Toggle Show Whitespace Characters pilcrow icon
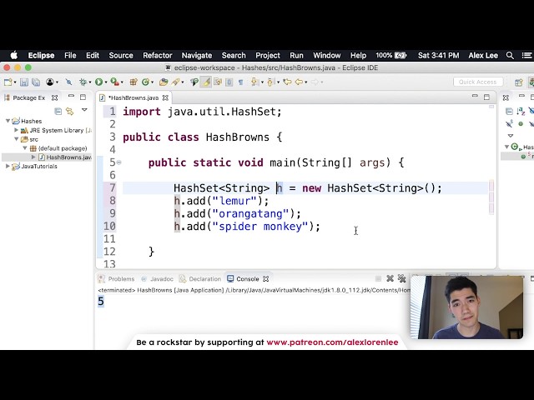Screen dimensions: 534x400 click(x=241, y=82)
